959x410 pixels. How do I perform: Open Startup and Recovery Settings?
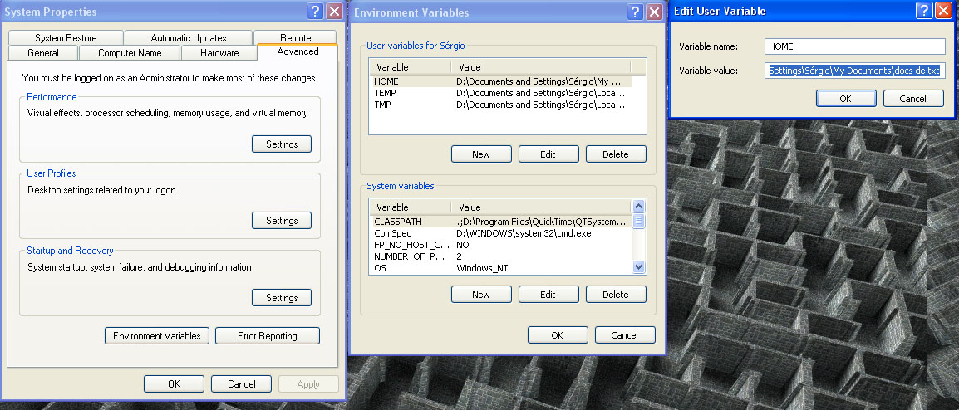point(282,298)
